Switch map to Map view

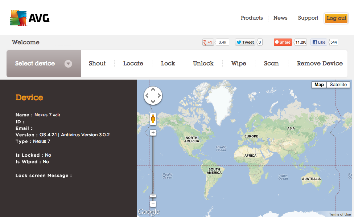pyautogui.click(x=319, y=85)
